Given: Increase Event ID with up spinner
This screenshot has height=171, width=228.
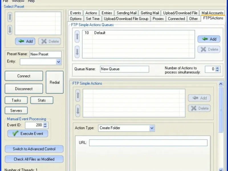Looking at the screenshot, I should [45, 124].
